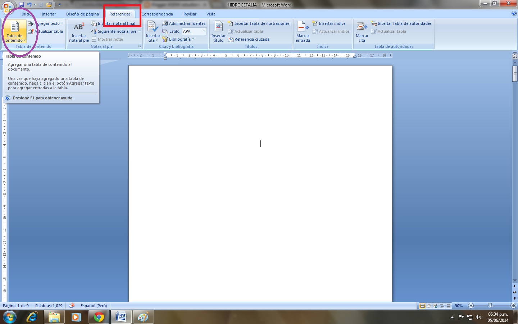Screen dimensions: 518x324
Task: Show hidden tray icons arrow
Action: 452,317
